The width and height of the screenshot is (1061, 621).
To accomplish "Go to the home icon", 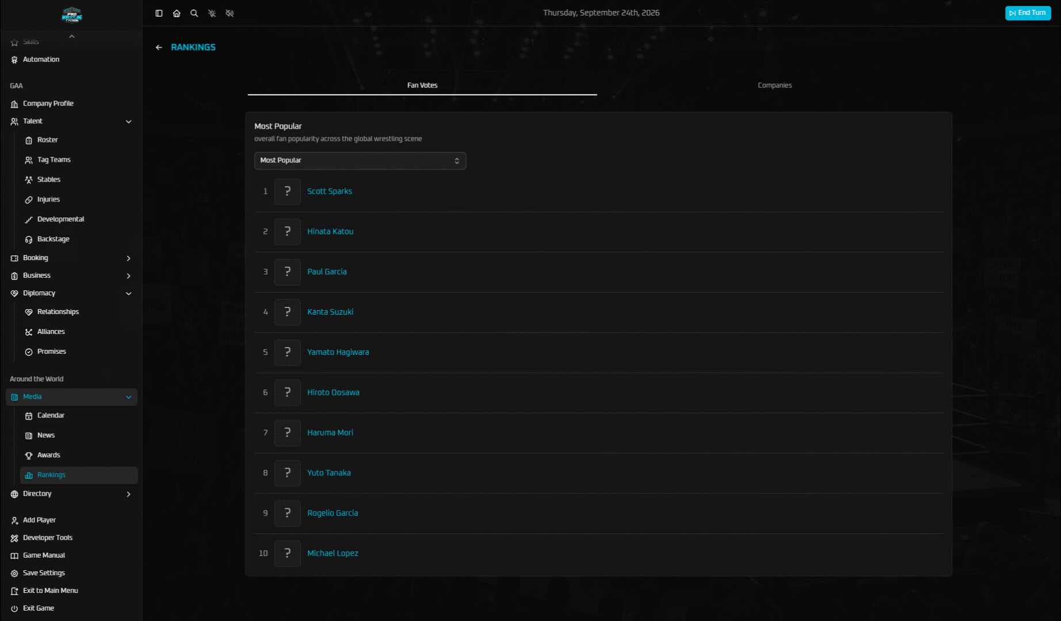I will coord(177,13).
